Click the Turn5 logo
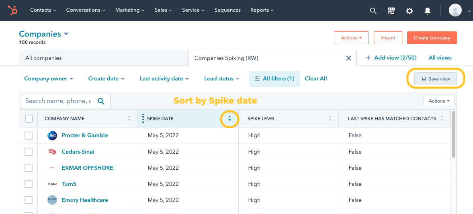 (52, 184)
